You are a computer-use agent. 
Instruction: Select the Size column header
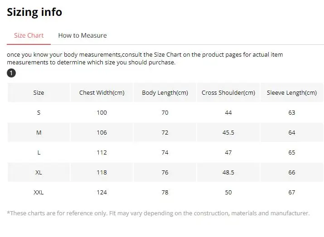coord(39,92)
